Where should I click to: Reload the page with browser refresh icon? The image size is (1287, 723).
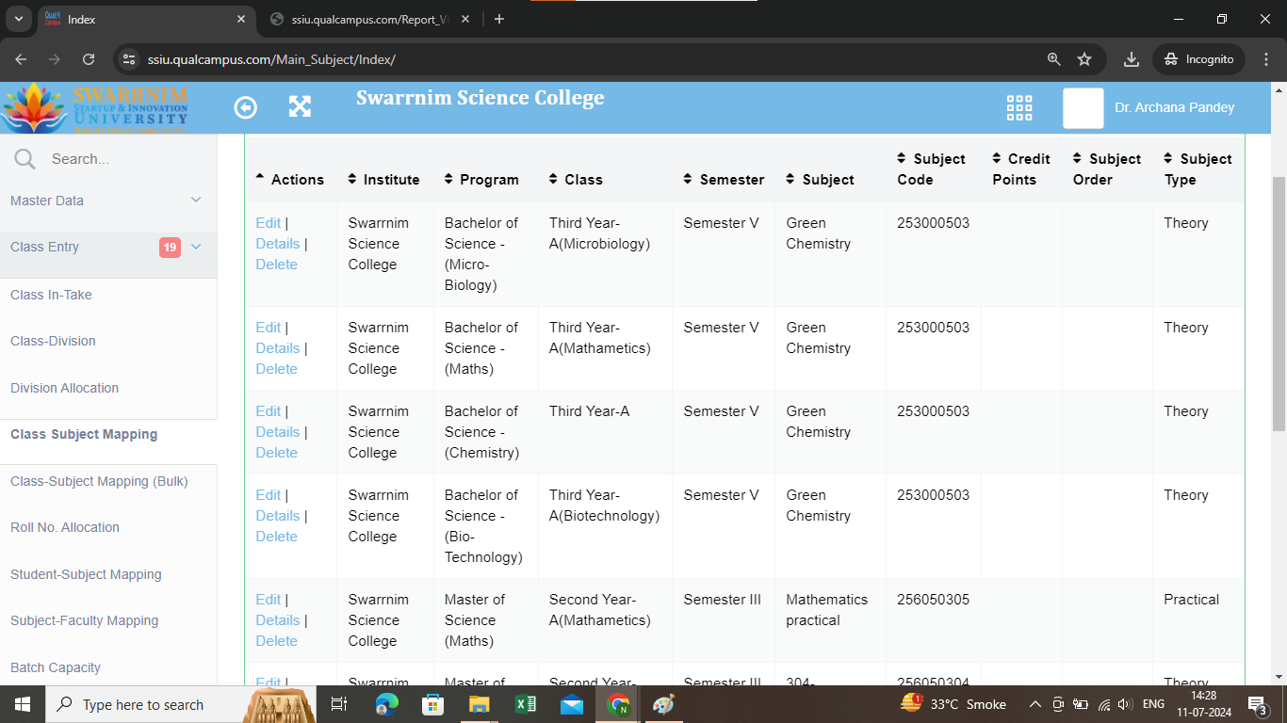(x=89, y=58)
